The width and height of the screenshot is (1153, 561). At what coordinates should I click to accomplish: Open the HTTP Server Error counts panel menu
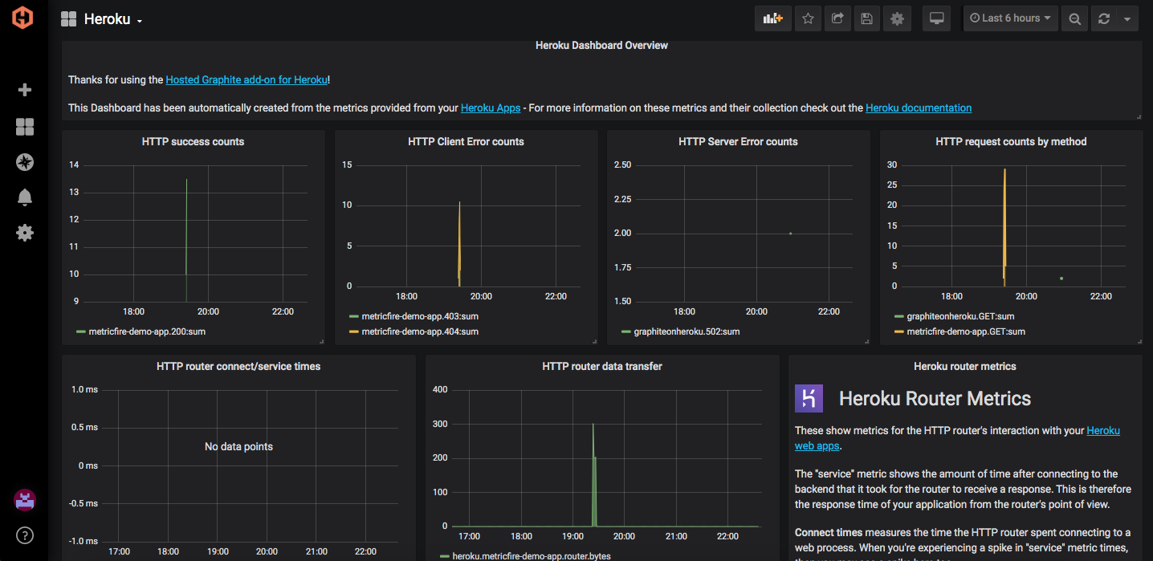click(x=738, y=142)
